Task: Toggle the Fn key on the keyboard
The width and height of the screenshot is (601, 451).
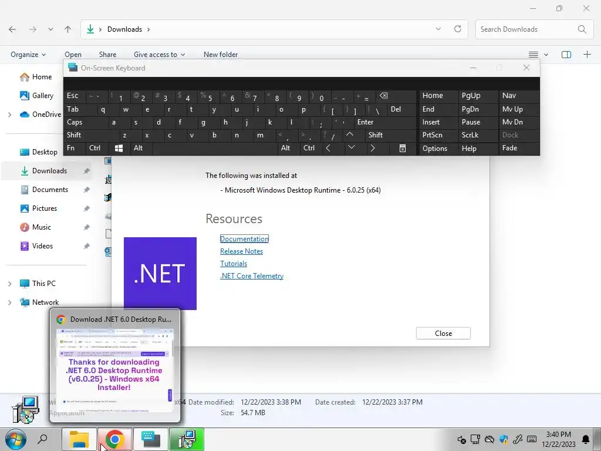Action: tap(75, 148)
